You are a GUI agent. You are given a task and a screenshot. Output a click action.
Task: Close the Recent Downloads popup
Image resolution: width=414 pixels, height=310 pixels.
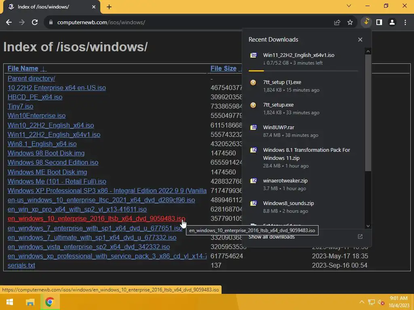[360, 40]
